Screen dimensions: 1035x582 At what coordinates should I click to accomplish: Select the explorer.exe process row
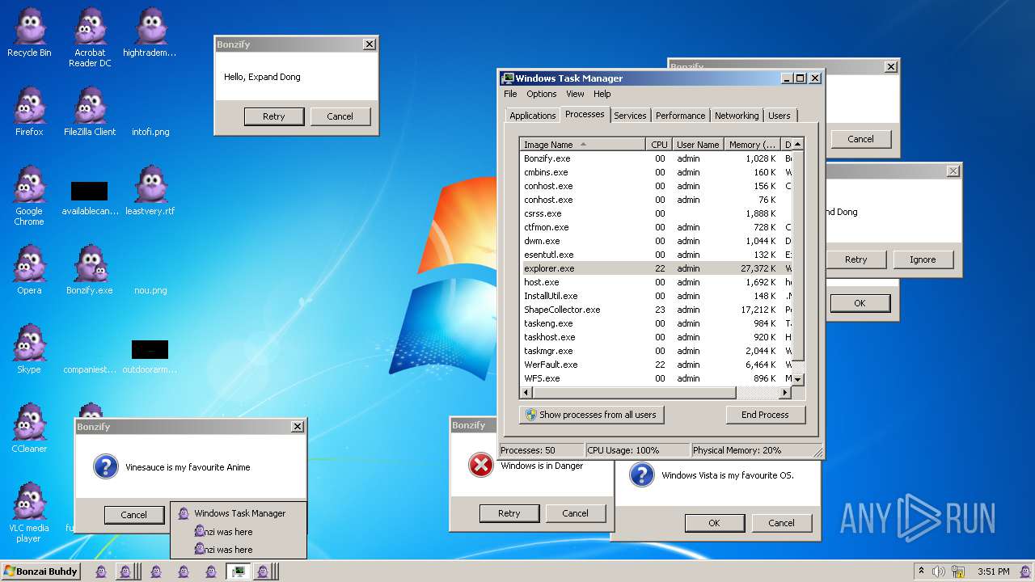pyautogui.click(x=655, y=268)
